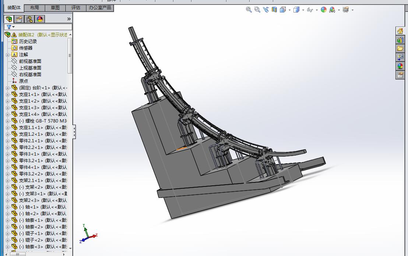Select the (-) 支架3<1> component
Screen dimensions: 408x256
[x=43, y=194]
